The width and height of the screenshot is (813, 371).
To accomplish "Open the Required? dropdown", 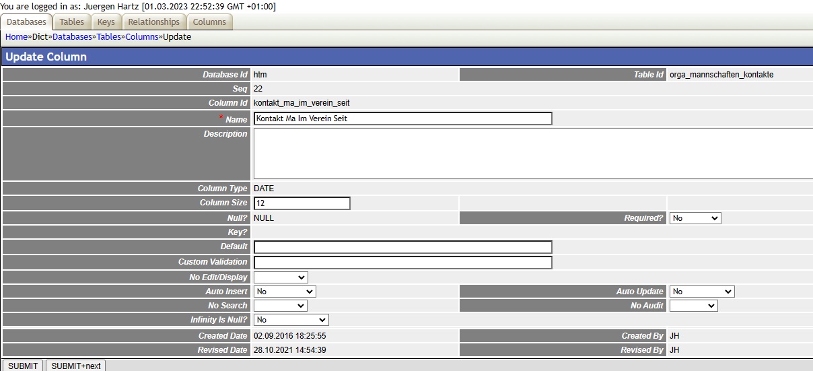I will (x=695, y=218).
